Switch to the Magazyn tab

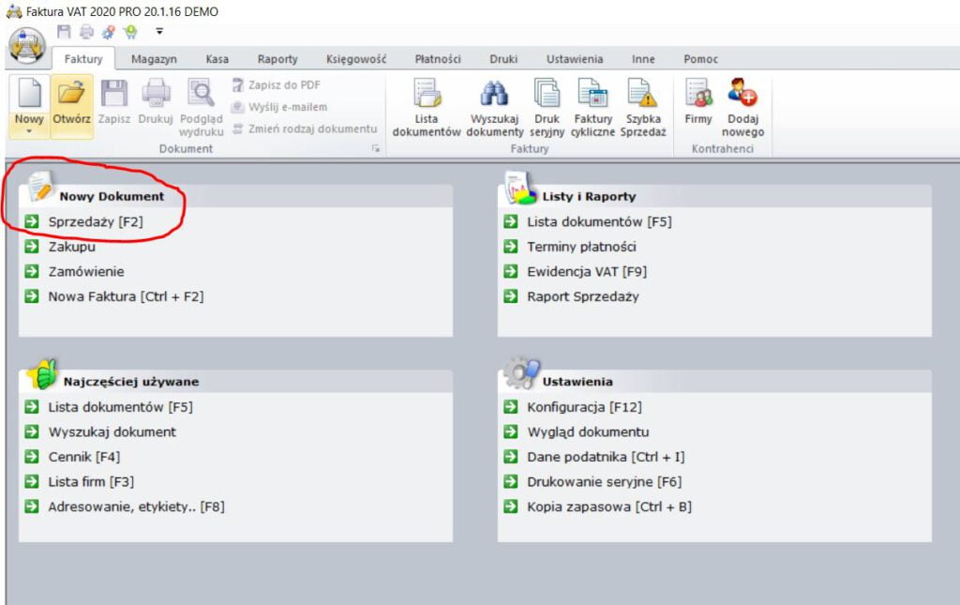154,59
